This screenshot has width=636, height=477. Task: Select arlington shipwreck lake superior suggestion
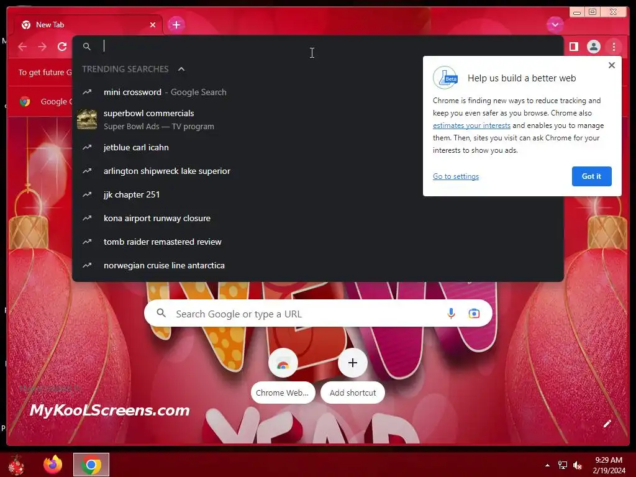[317, 171]
